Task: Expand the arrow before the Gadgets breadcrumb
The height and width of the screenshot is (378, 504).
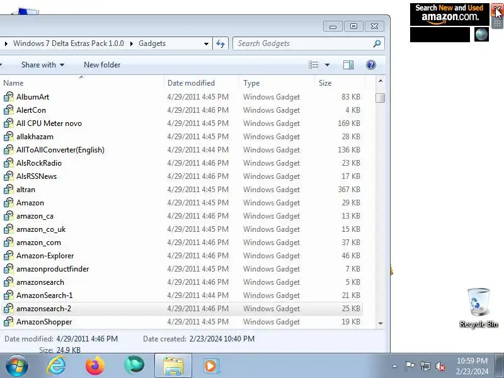Action: (x=132, y=43)
